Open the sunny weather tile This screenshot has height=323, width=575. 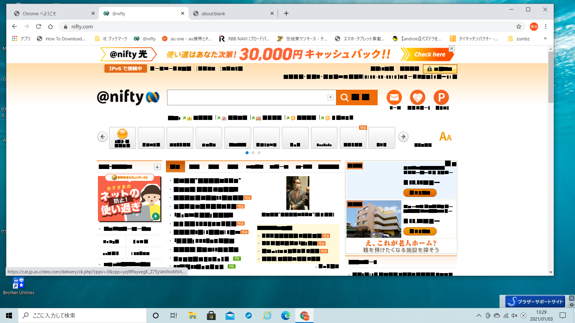122,138
